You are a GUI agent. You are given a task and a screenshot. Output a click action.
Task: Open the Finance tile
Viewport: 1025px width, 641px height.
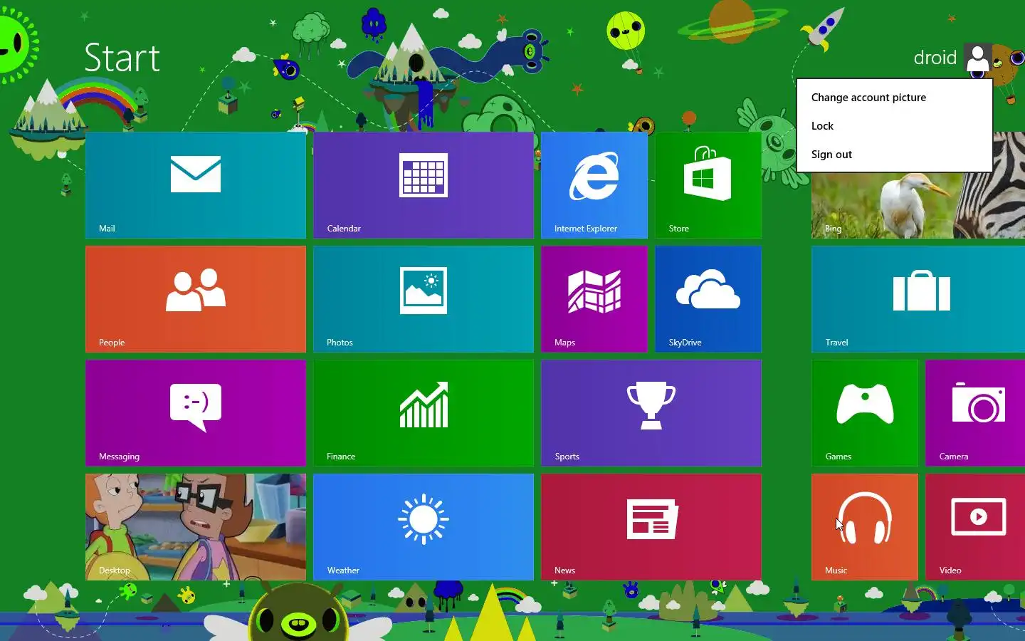point(424,413)
